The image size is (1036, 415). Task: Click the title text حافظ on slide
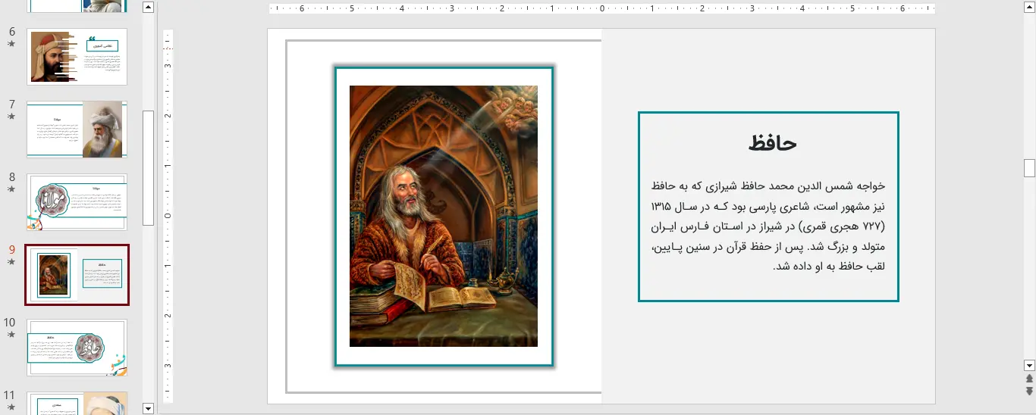pos(772,143)
